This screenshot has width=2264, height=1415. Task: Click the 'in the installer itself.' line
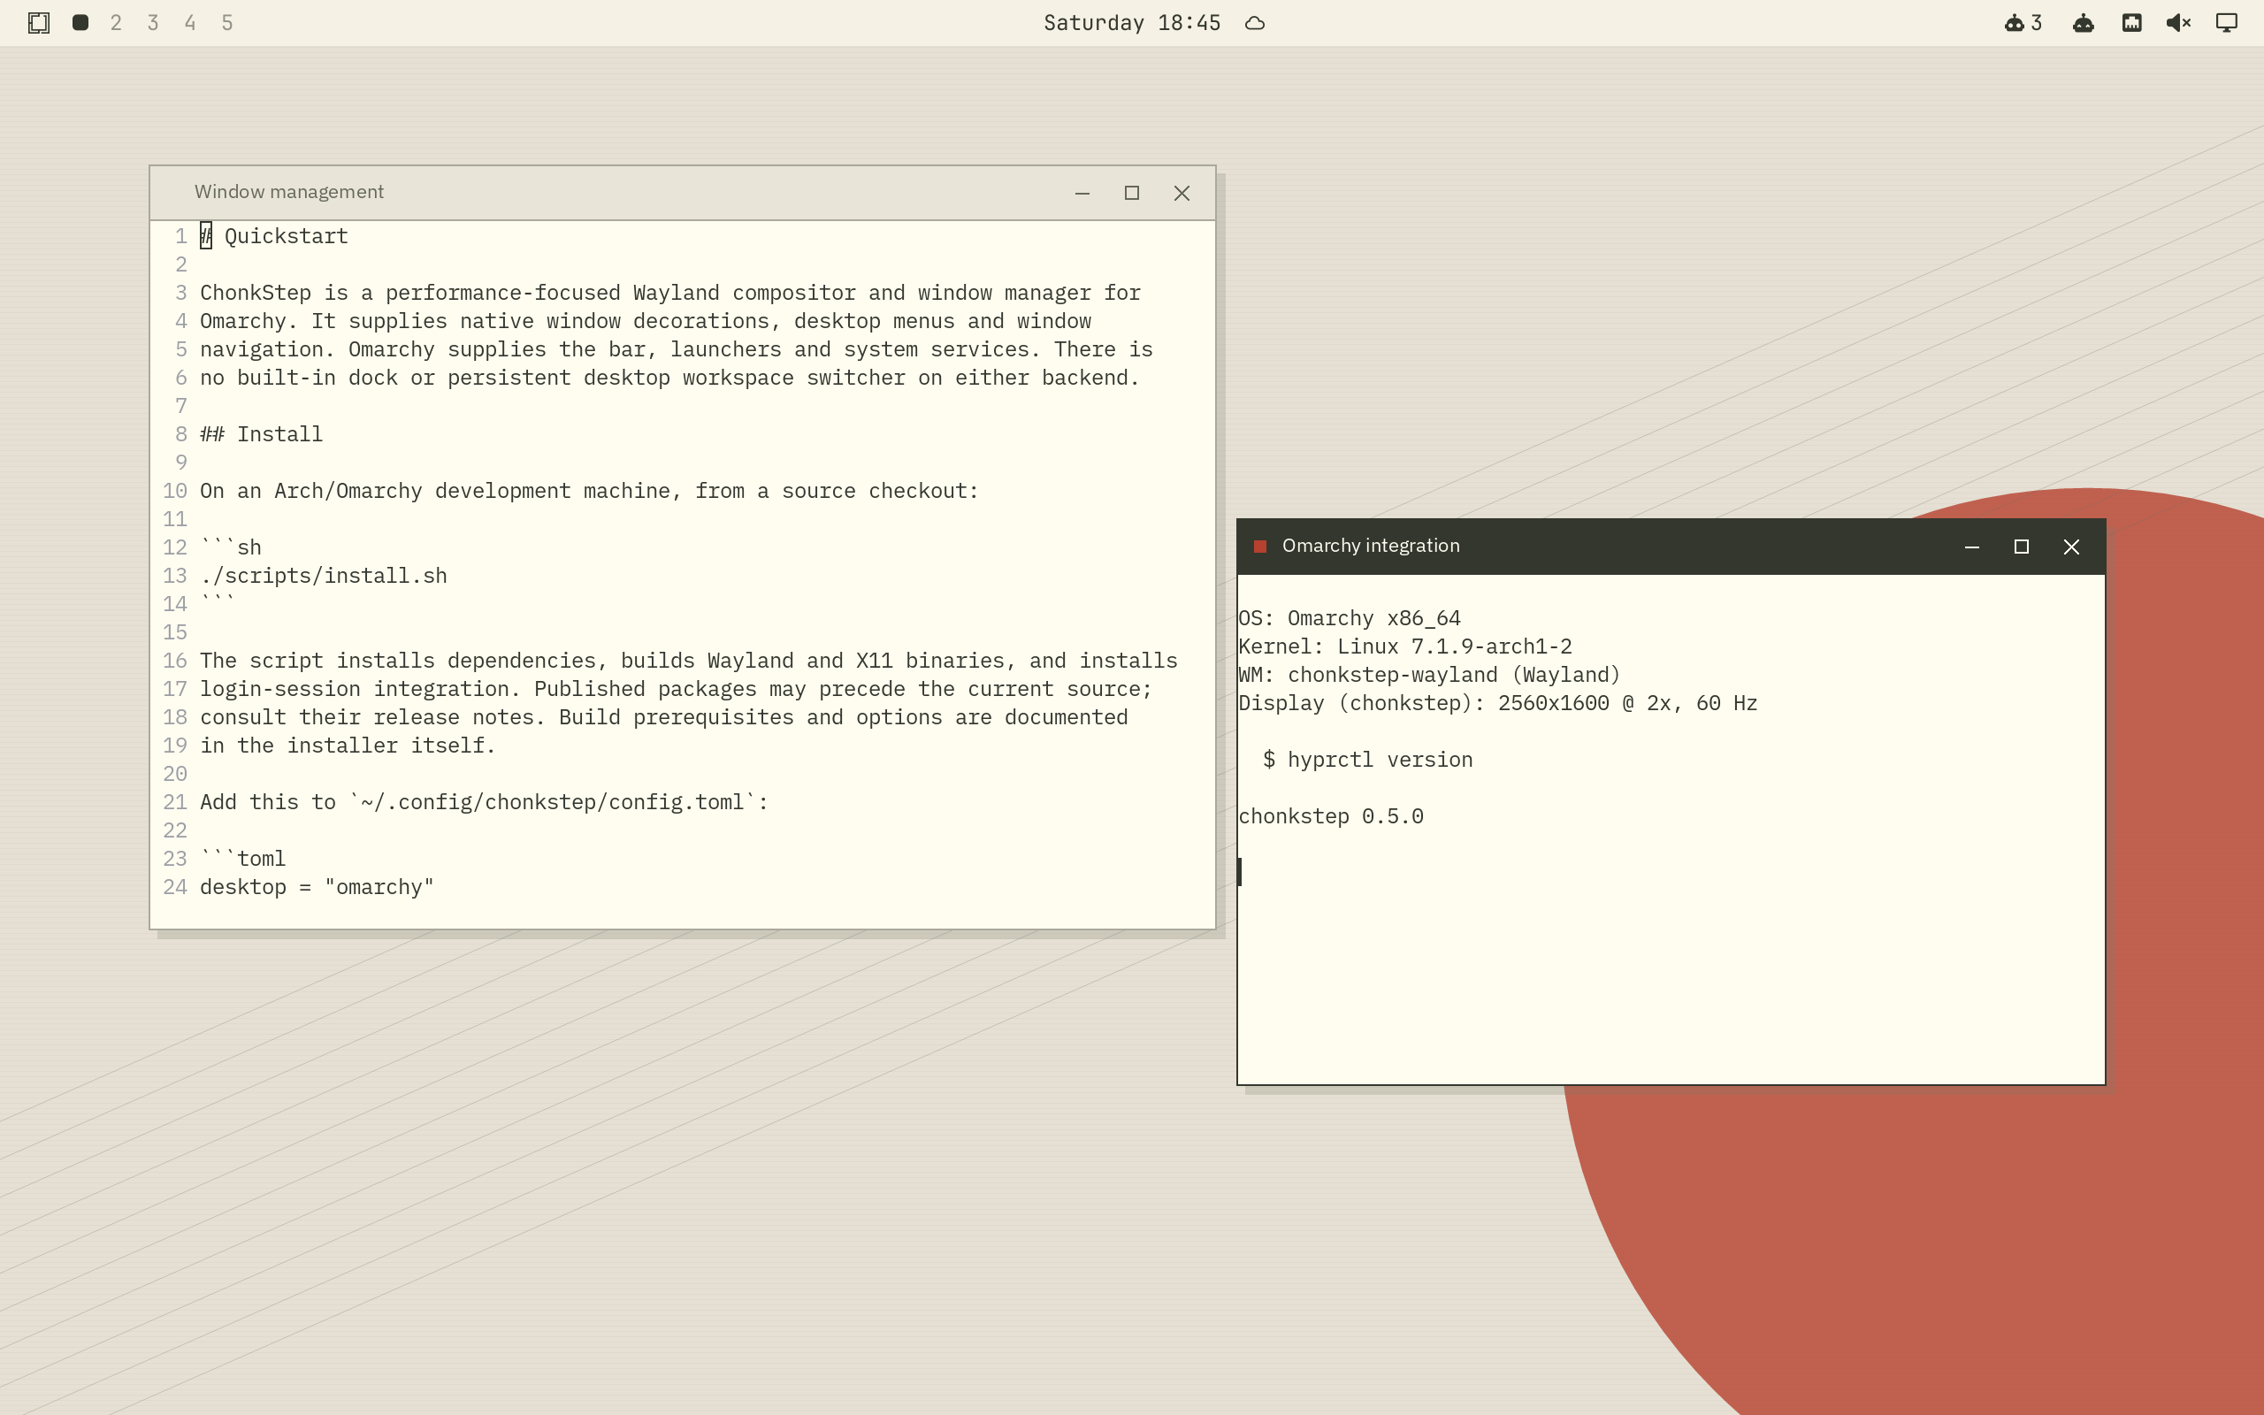click(347, 746)
